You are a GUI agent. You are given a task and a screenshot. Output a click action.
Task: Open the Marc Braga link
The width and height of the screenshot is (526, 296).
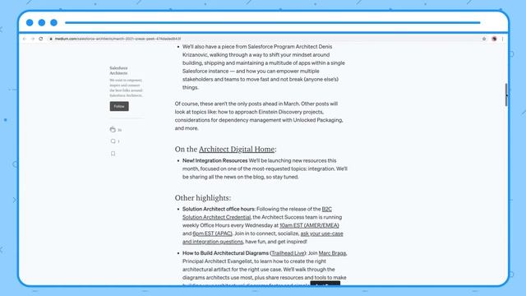pos(332,253)
